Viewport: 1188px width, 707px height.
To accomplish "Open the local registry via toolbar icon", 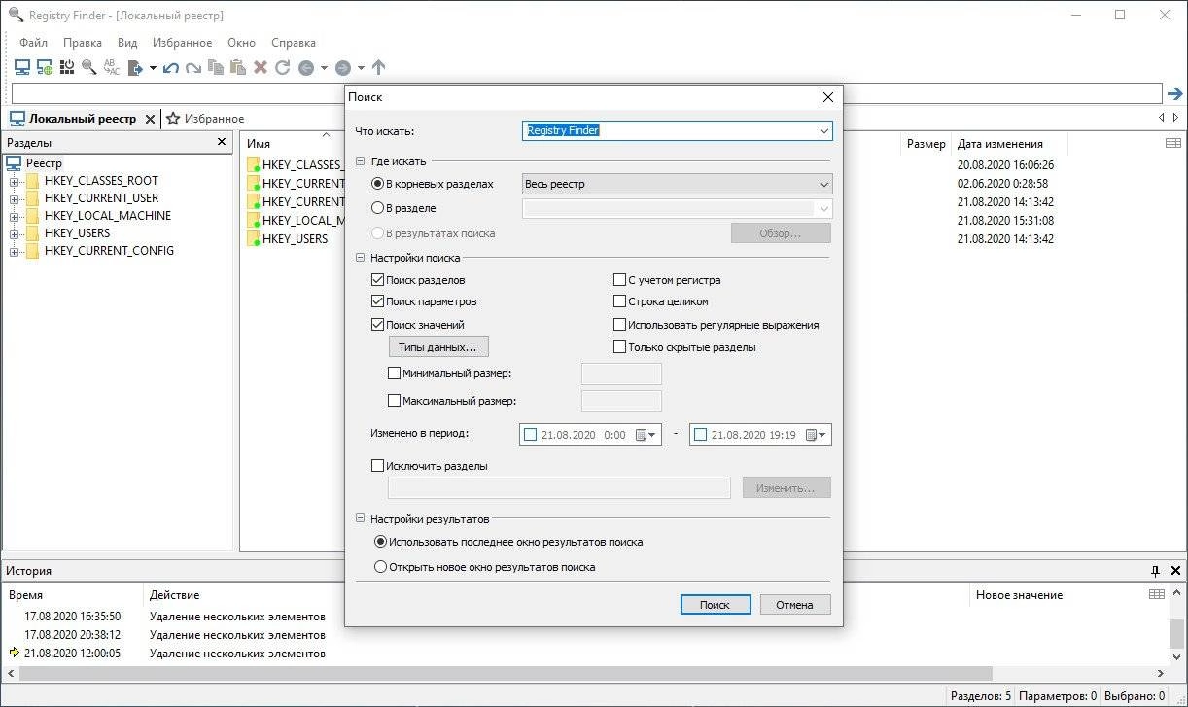I will pos(21,67).
